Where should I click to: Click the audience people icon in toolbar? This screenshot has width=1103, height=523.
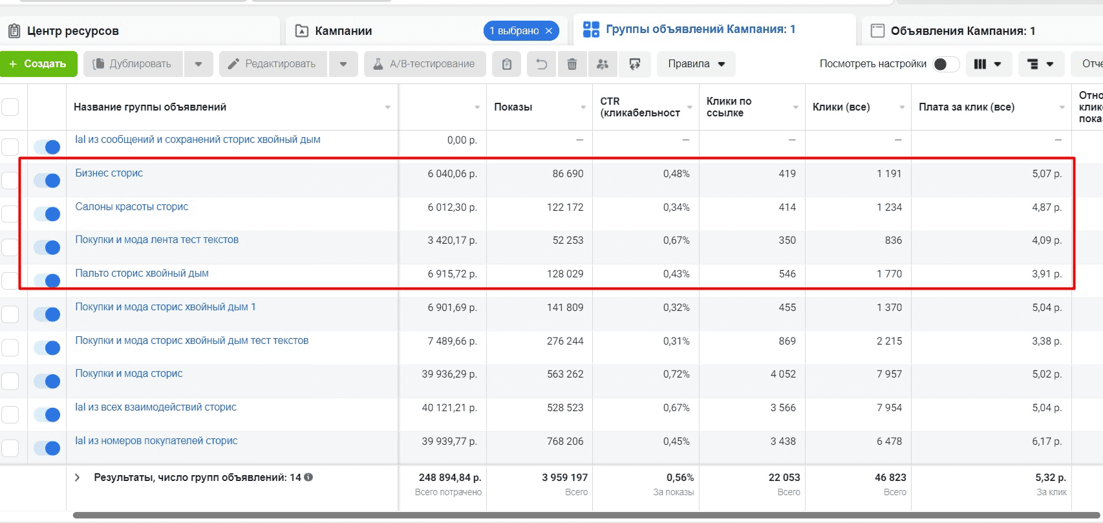[x=603, y=64]
